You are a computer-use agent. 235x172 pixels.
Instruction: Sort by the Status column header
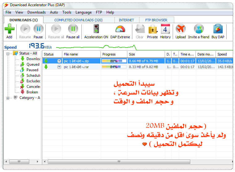point(52,54)
